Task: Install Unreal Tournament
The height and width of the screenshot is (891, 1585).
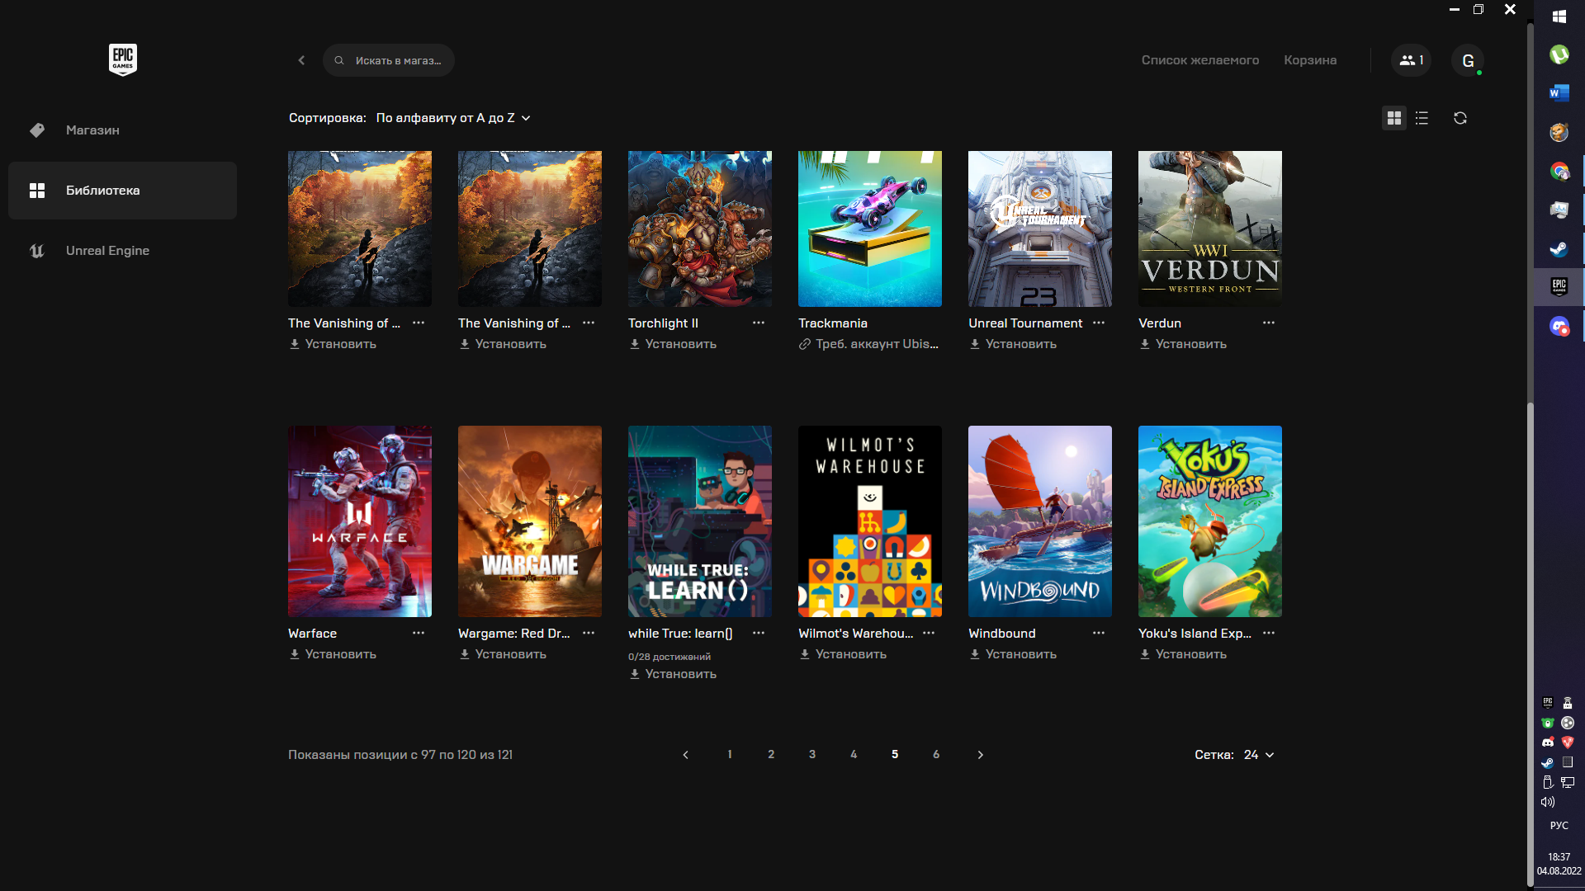Action: coord(1013,344)
